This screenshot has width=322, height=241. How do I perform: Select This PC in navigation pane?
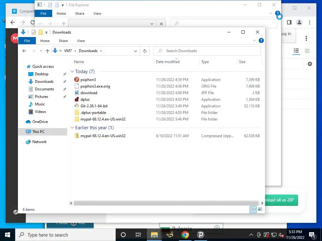[x=38, y=131]
